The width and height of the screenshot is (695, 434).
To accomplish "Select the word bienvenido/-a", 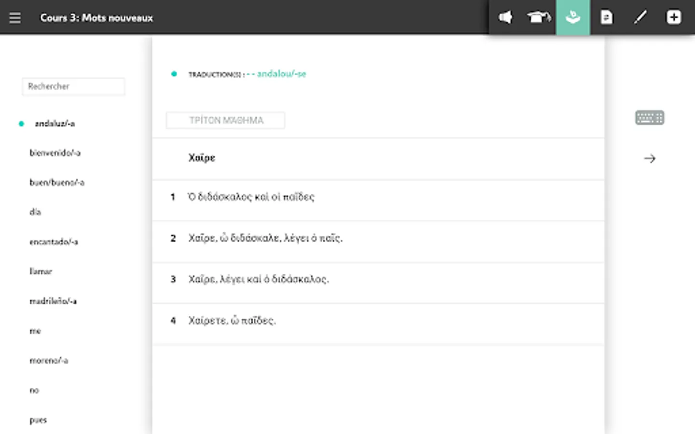I will (55, 153).
